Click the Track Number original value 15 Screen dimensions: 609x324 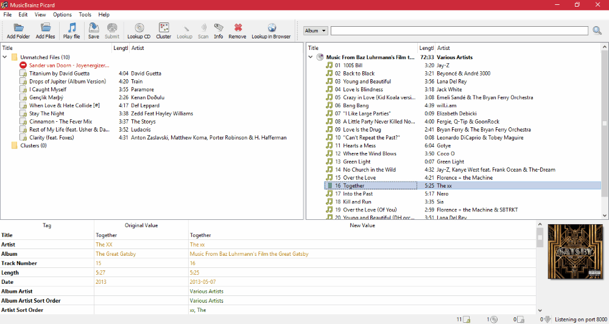tap(98, 263)
